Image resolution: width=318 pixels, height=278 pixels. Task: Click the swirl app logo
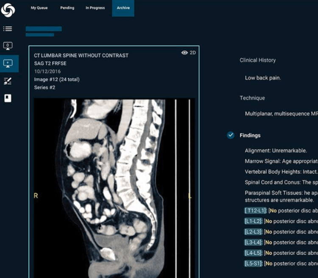(x=8, y=10)
